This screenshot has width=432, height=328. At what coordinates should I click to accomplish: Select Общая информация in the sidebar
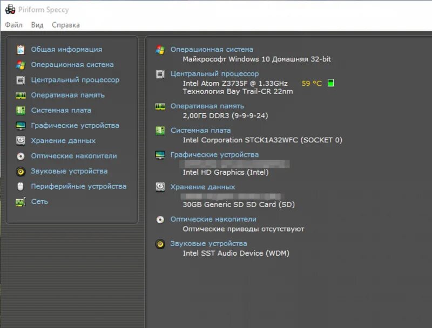coord(66,50)
